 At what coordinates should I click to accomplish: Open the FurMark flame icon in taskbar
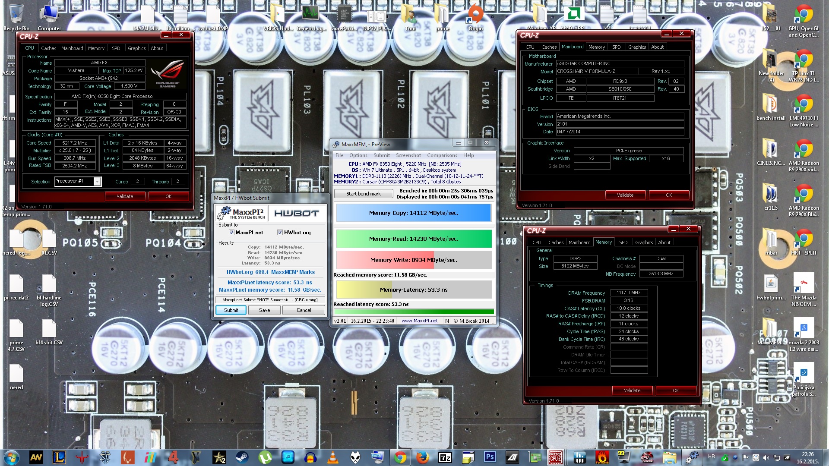(x=601, y=457)
